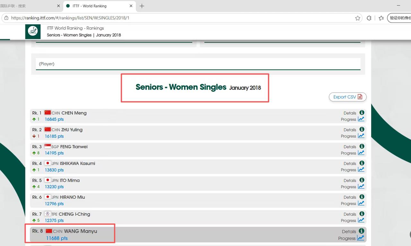
Task: Click the "SGP" country code label
Action: pyautogui.click(x=55, y=147)
